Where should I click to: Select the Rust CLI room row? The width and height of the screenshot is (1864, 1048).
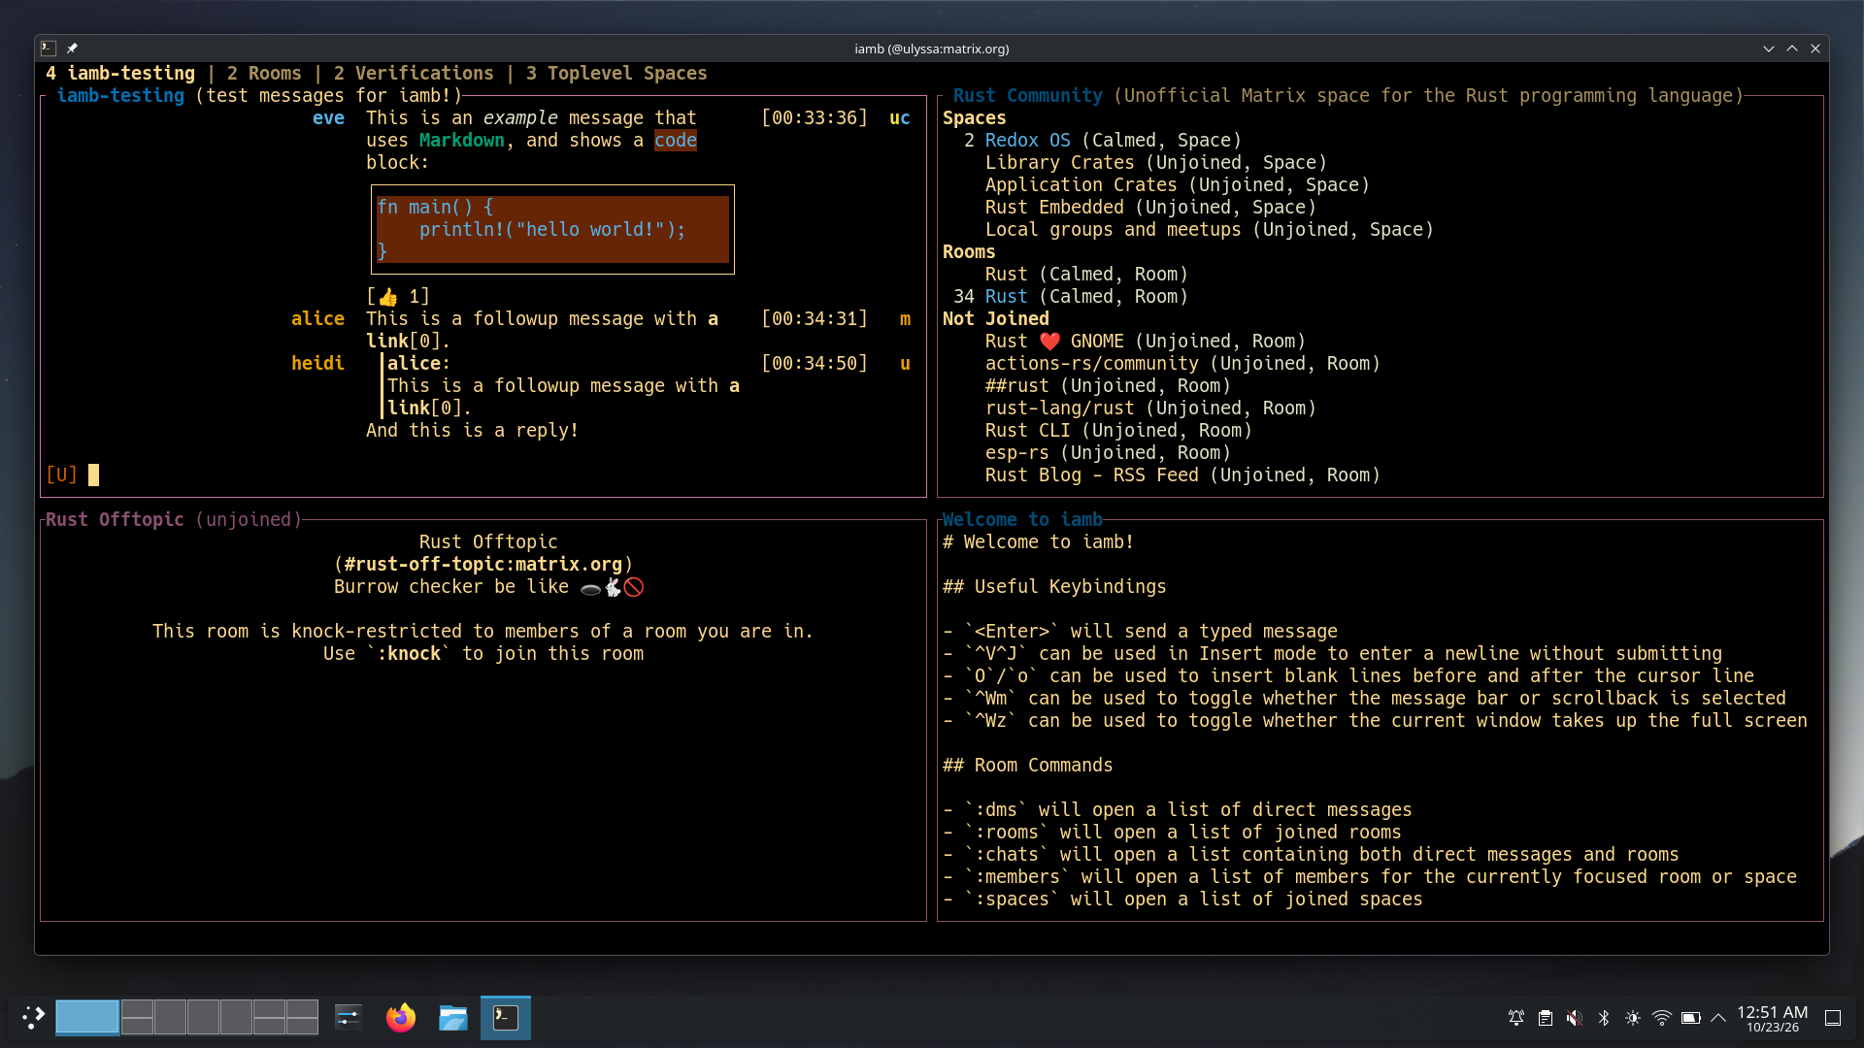pyautogui.click(x=1118, y=430)
